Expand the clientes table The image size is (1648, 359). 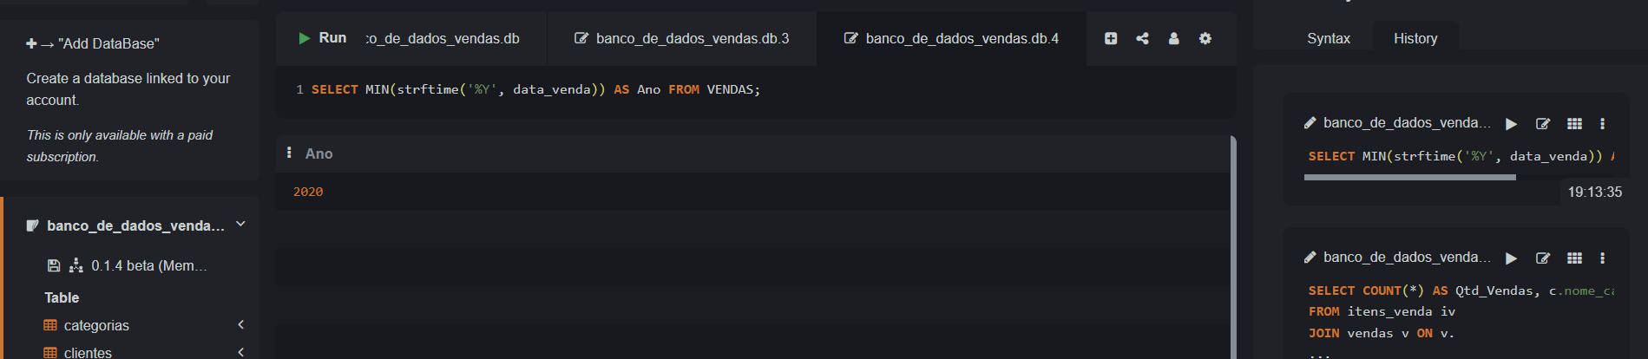pos(240,352)
